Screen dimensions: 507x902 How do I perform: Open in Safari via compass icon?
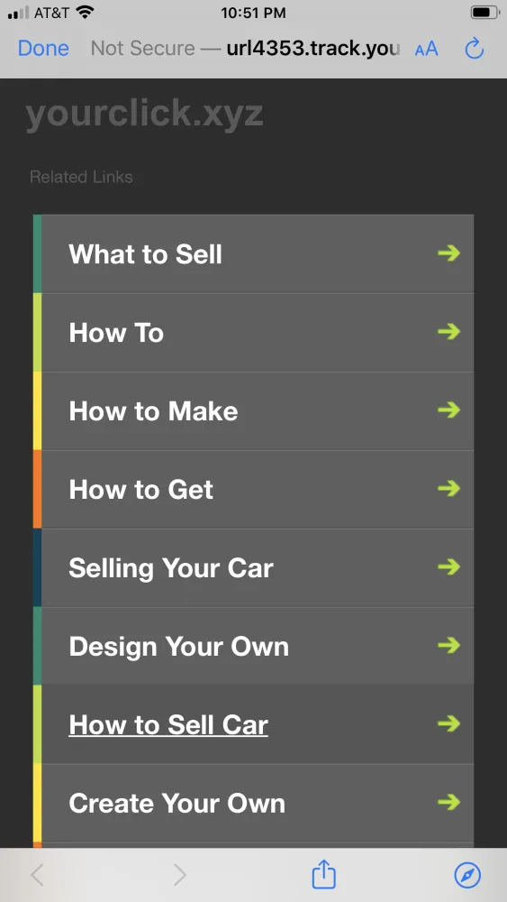click(467, 876)
